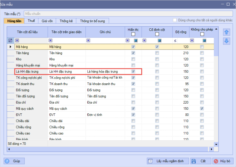Click horizontal scrollbar left arrow
The width and height of the screenshot is (236, 167).
click(x=9, y=149)
